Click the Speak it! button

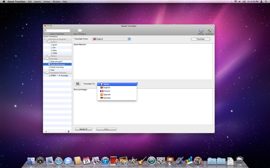click(83, 129)
